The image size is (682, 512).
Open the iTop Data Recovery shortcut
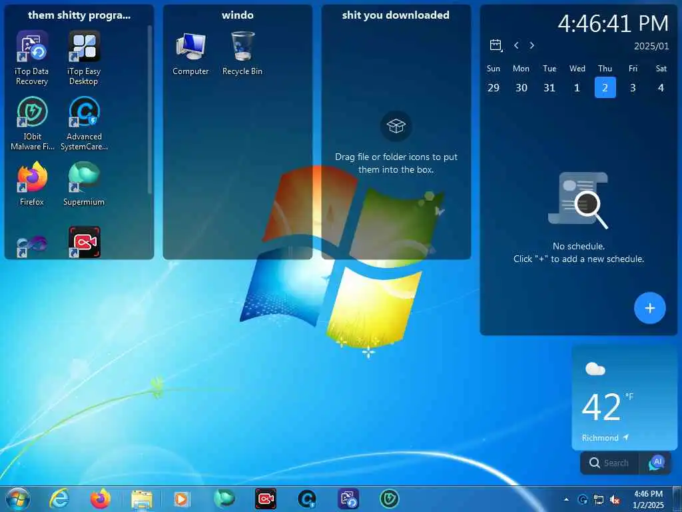[x=32, y=58]
